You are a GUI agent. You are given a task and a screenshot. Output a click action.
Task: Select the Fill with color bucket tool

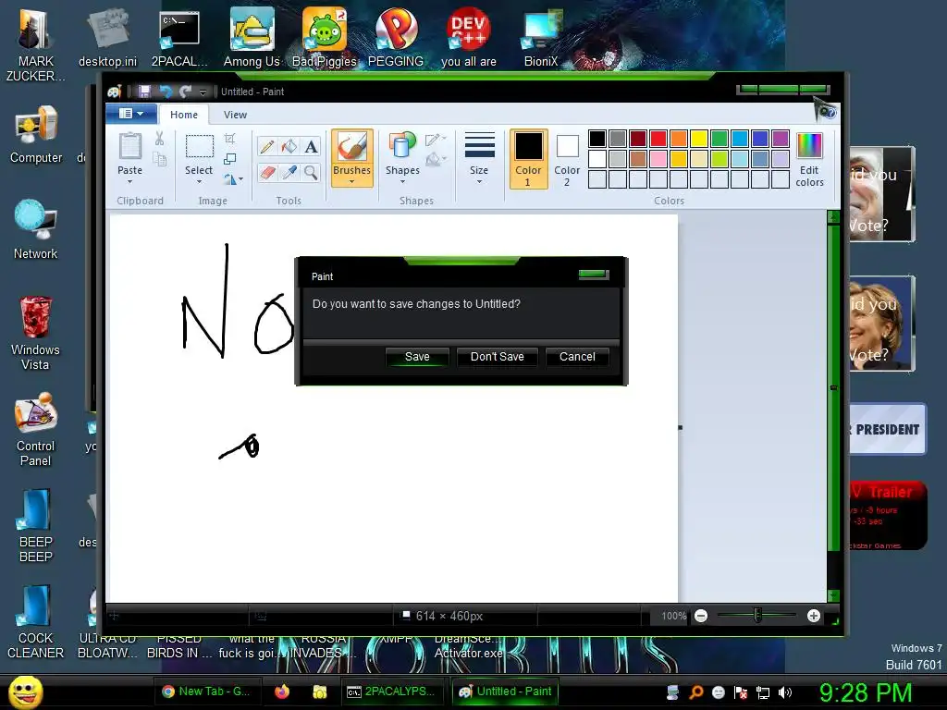289,147
